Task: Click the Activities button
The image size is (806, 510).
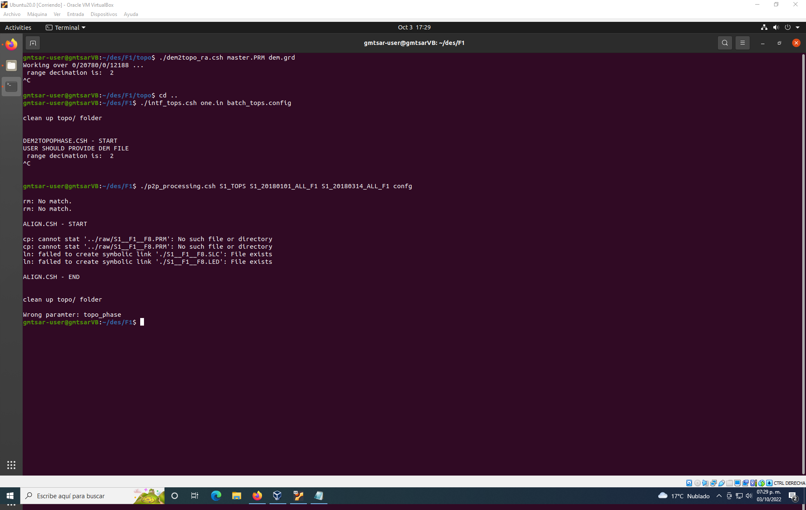Action: 18,27
